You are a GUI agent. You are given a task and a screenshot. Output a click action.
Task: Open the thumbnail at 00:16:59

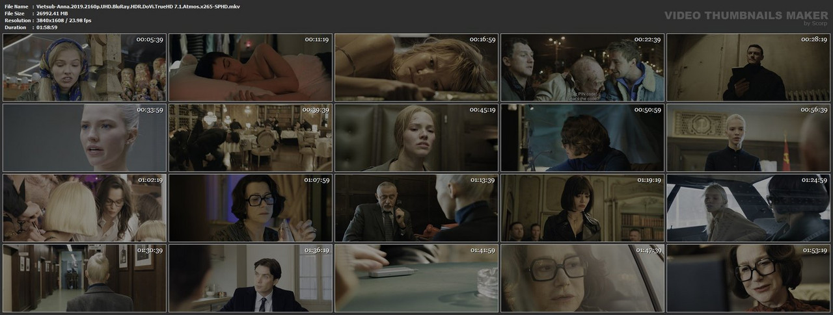coord(416,68)
